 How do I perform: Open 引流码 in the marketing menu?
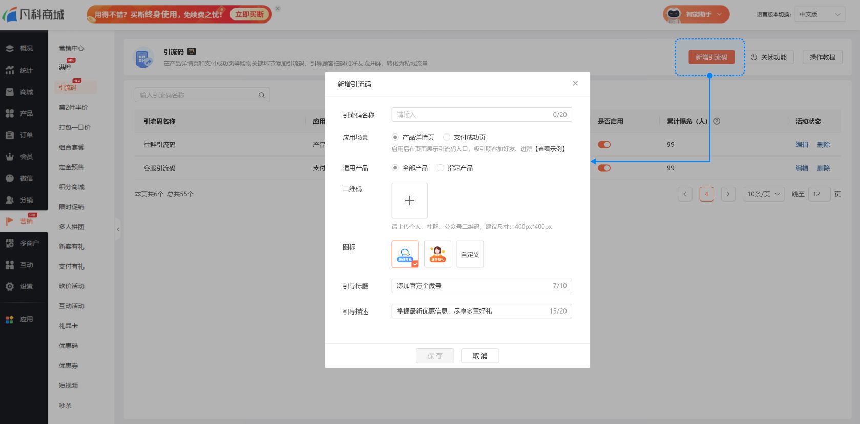(x=68, y=88)
